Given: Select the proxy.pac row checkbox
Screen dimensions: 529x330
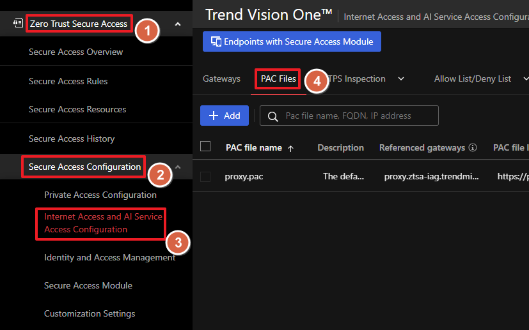Looking at the screenshot, I should (205, 177).
